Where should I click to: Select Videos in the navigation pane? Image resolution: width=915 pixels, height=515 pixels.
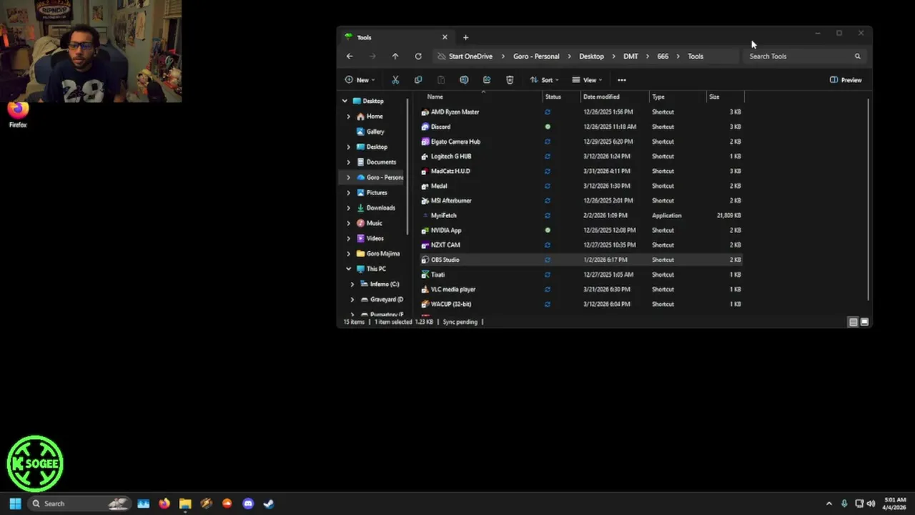(375, 238)
